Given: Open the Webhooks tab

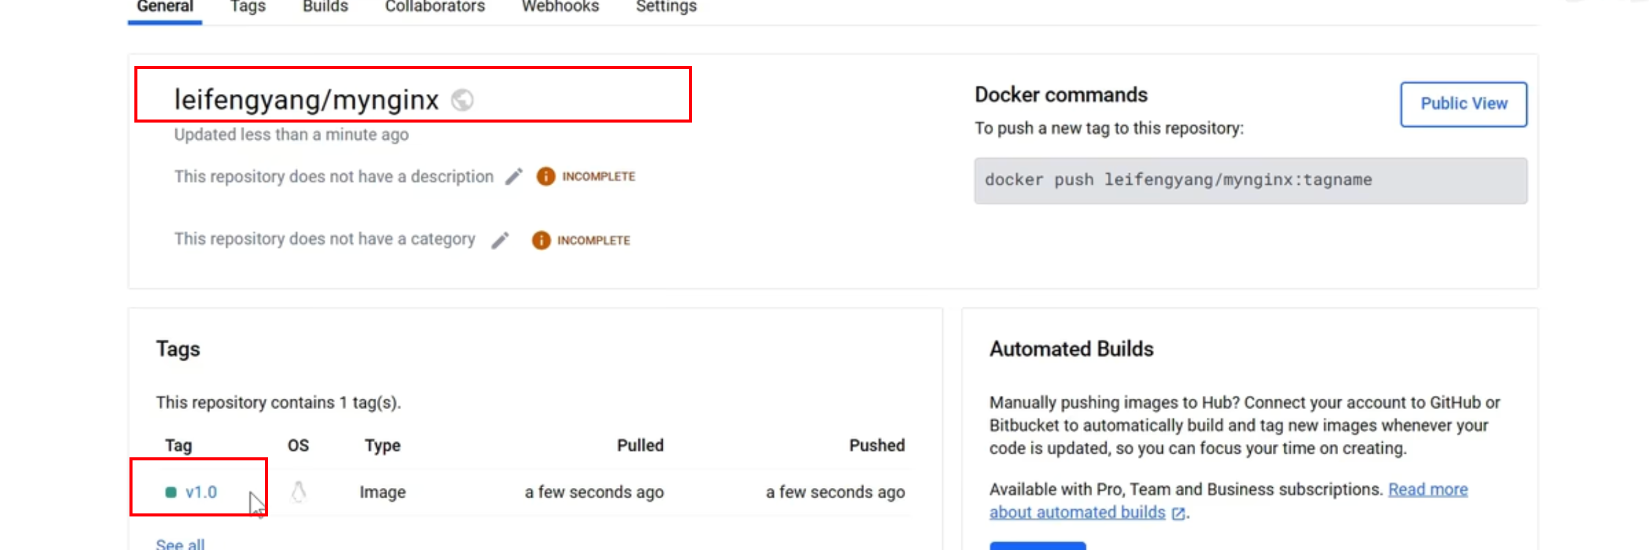Looking at the screenshot, I should coord(560,7).
